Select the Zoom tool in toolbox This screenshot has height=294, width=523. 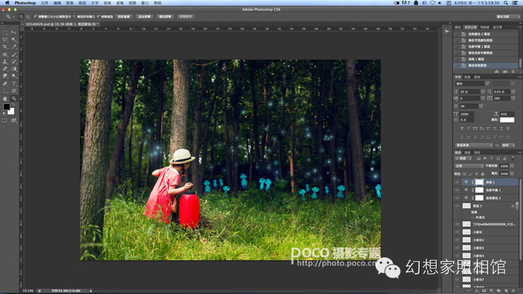click(x=14, y=99)
